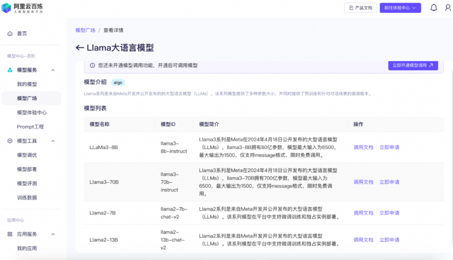
Task: Open the 前往体验中心 dropdown
Action: pyautogui.click(x=400, y=7)
